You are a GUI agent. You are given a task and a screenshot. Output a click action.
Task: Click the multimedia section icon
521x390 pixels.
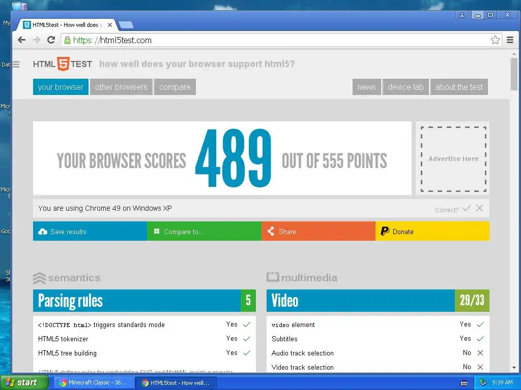pos(273,277)
